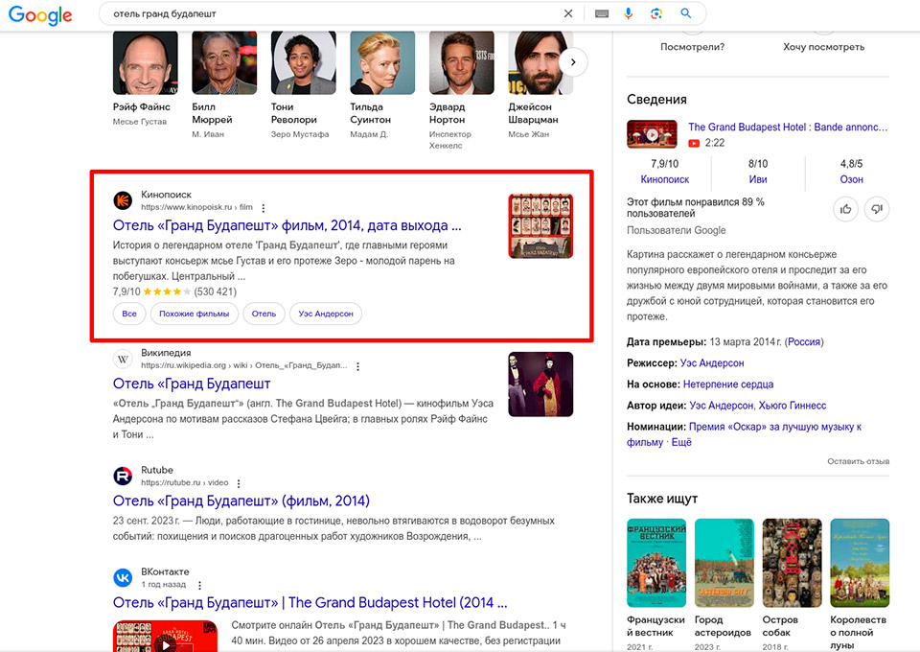This screenshot has width=920, height=652.
Task: Select the Отель chip
Action: point(264,314)
